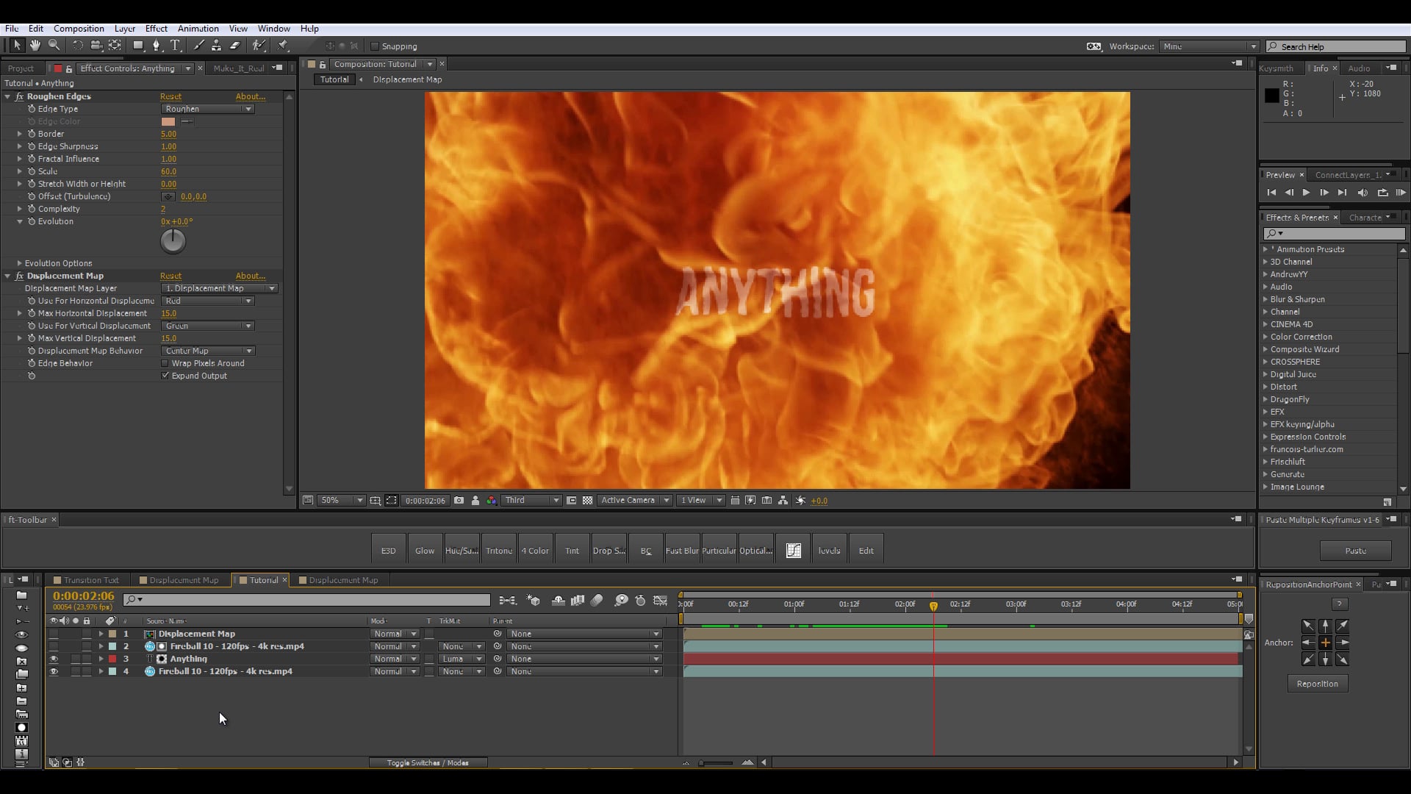Screen dimensions: 1411x794
Task: Open the Composition menu
Action: coord(79,29)
